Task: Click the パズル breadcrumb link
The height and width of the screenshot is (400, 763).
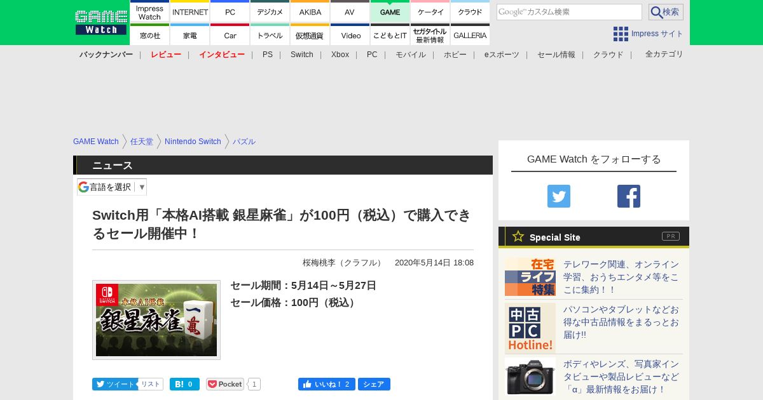Action: tap(244, 142)
